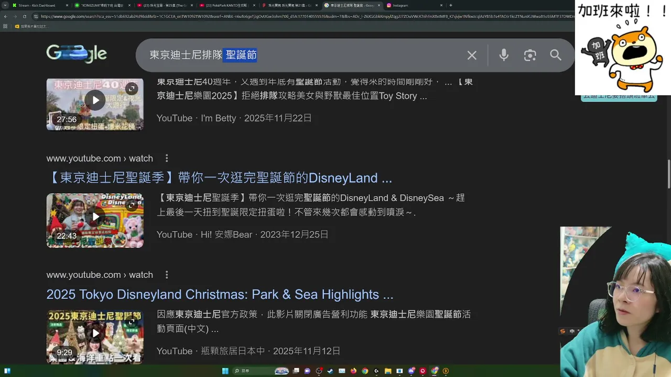Open options menu for 2025 Tokyo Disneyland result
The image size is (671, 377).
(x=167, y=275)
